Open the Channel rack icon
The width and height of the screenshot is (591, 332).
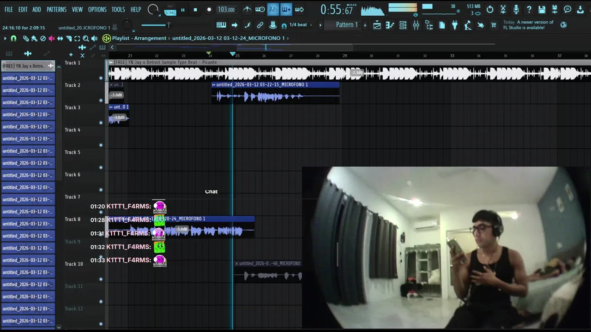[403, 25]
